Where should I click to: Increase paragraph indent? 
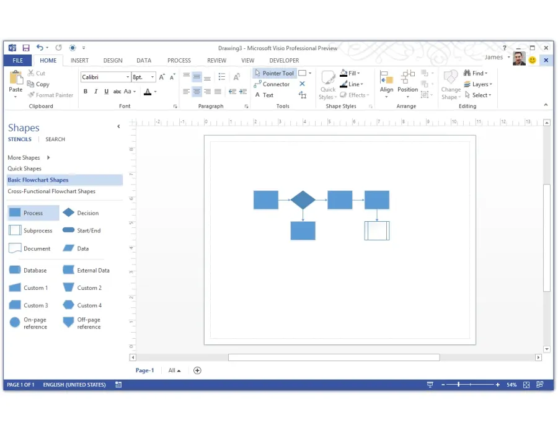pos(243,92)
